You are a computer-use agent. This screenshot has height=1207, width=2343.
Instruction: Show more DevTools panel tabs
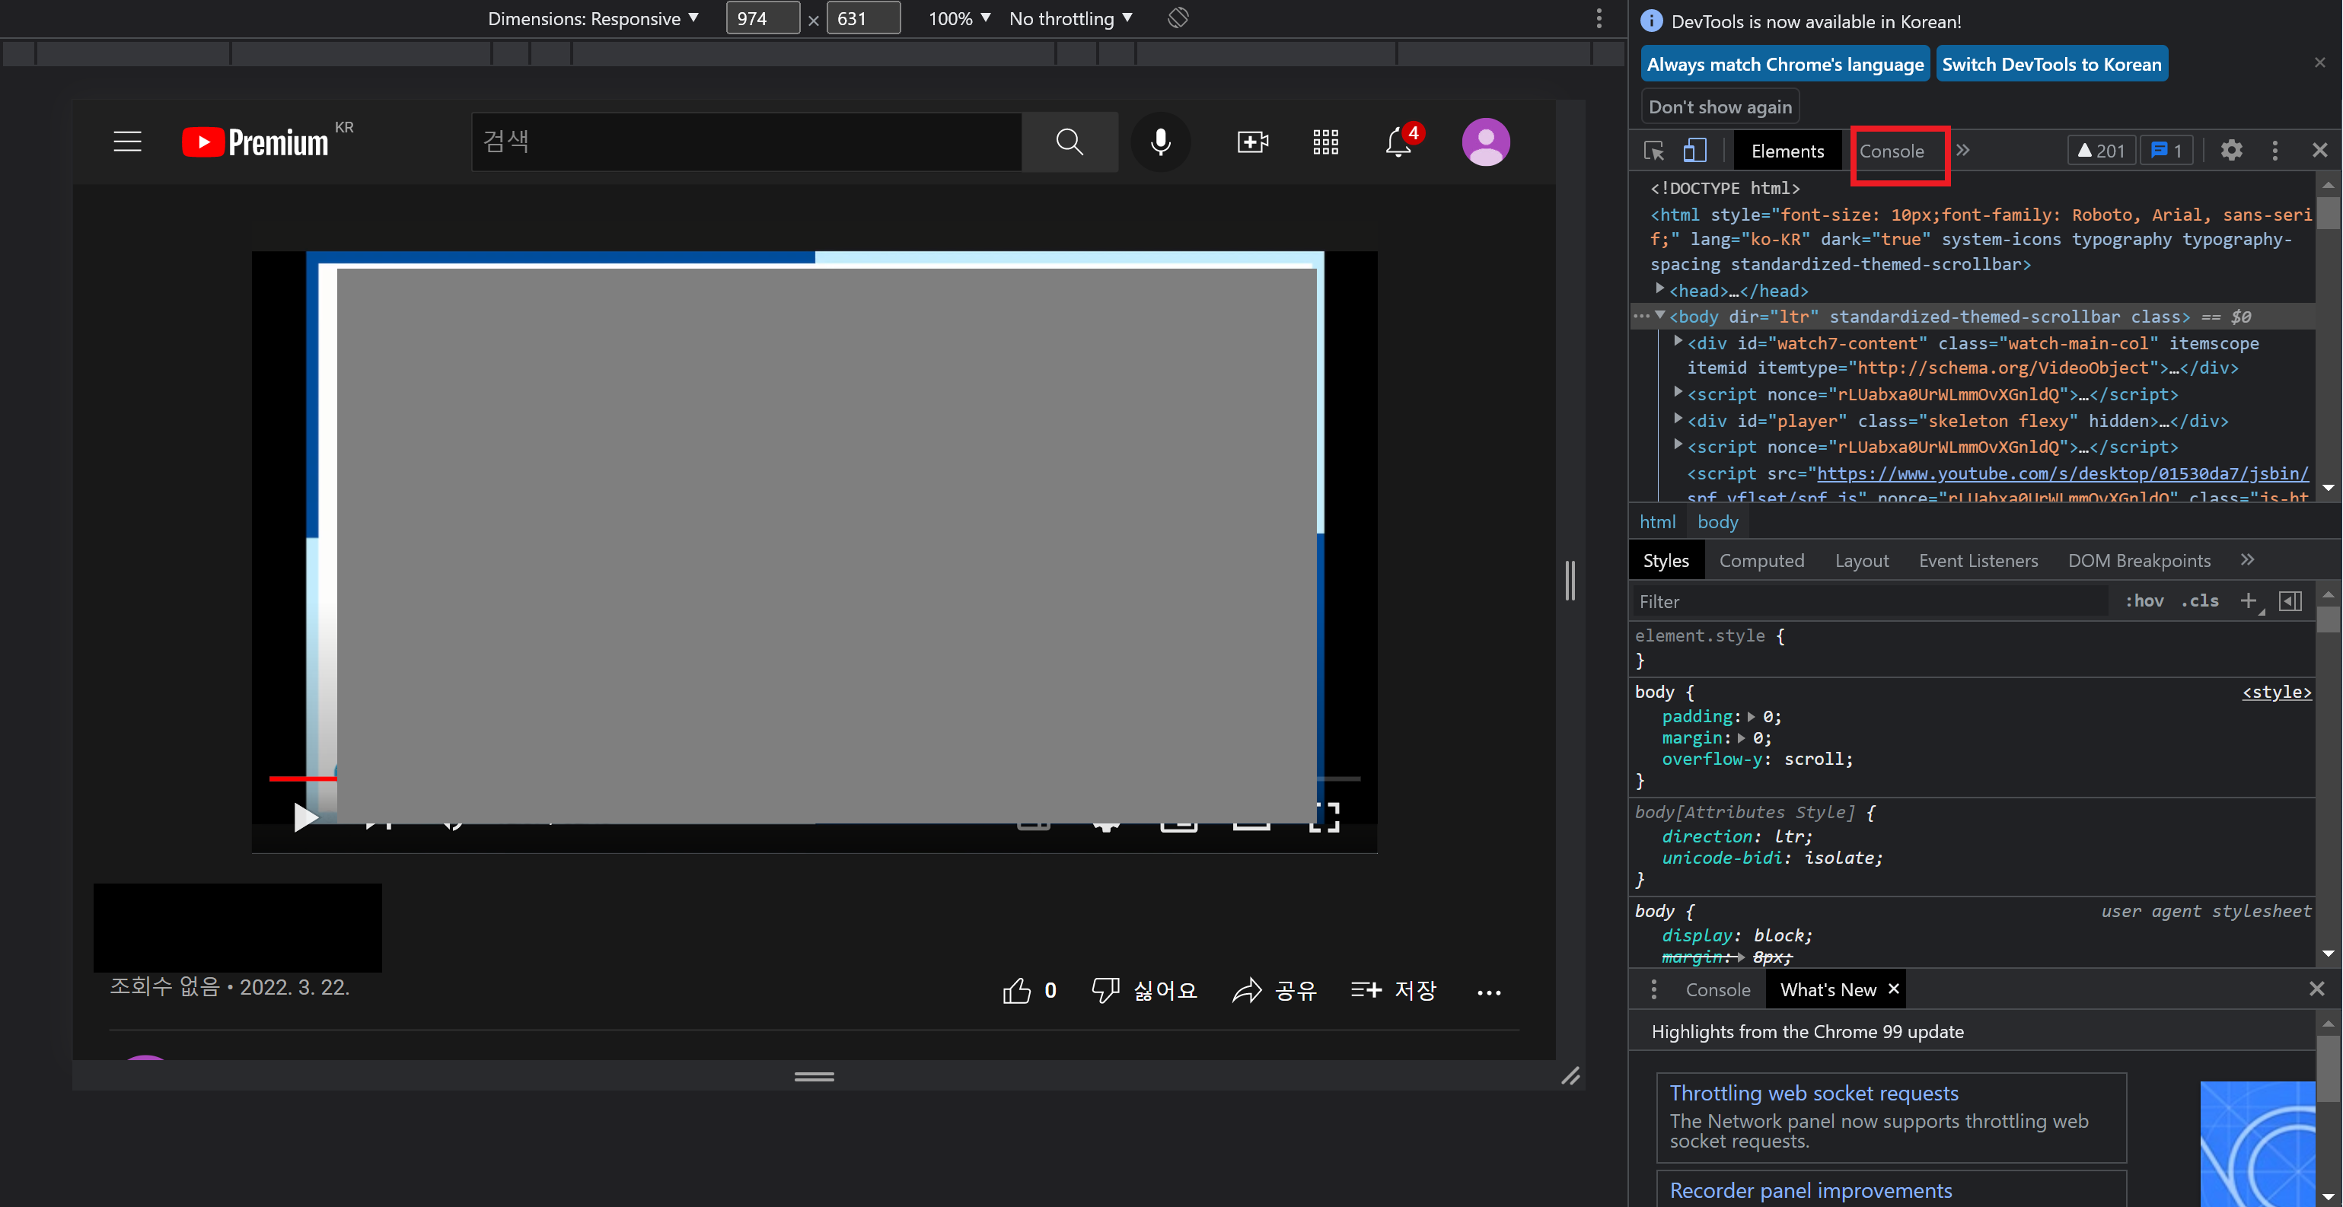click(x=1963, y=151)
